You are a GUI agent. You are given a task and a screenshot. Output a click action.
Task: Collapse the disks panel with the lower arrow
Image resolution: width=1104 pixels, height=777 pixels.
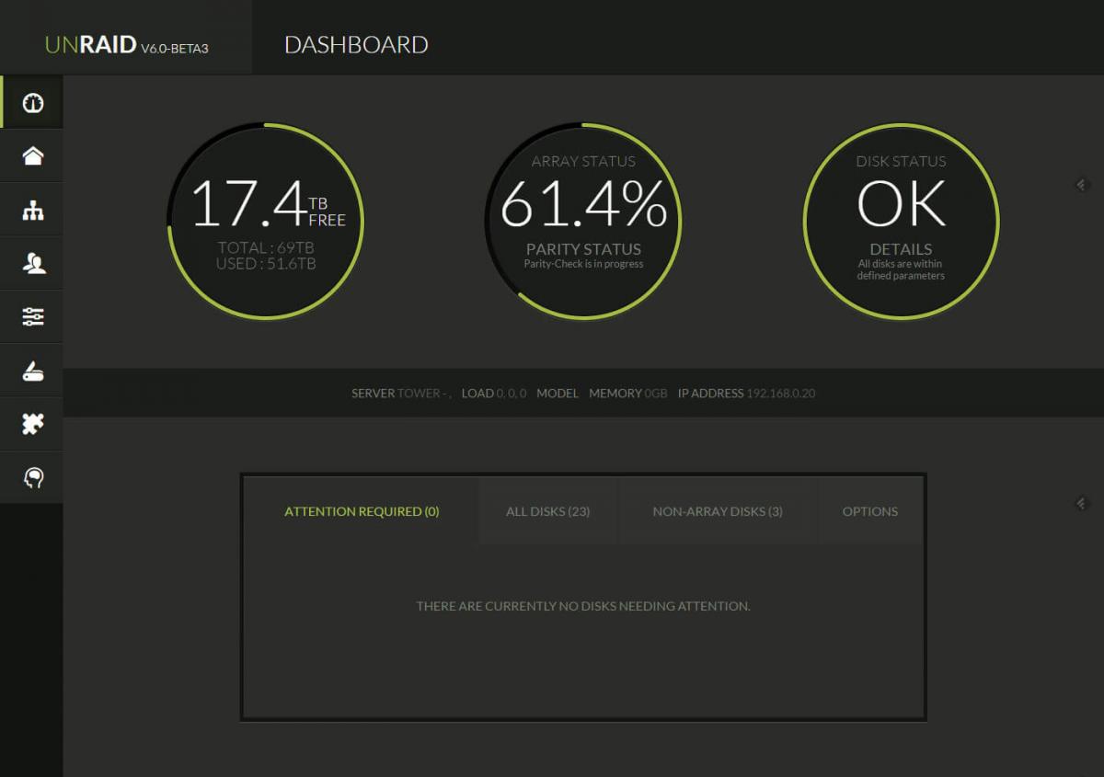pos(1082,503)
